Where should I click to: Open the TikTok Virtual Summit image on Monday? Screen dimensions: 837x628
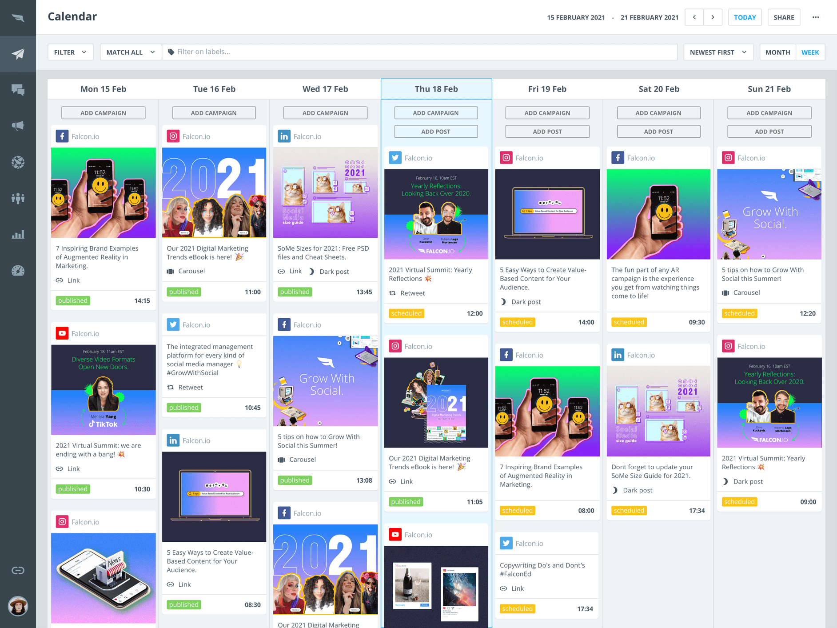pos(103,390)
